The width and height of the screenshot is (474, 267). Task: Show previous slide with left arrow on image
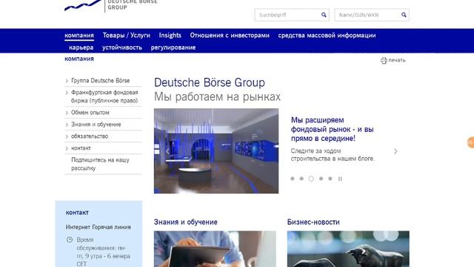point(167,151)
